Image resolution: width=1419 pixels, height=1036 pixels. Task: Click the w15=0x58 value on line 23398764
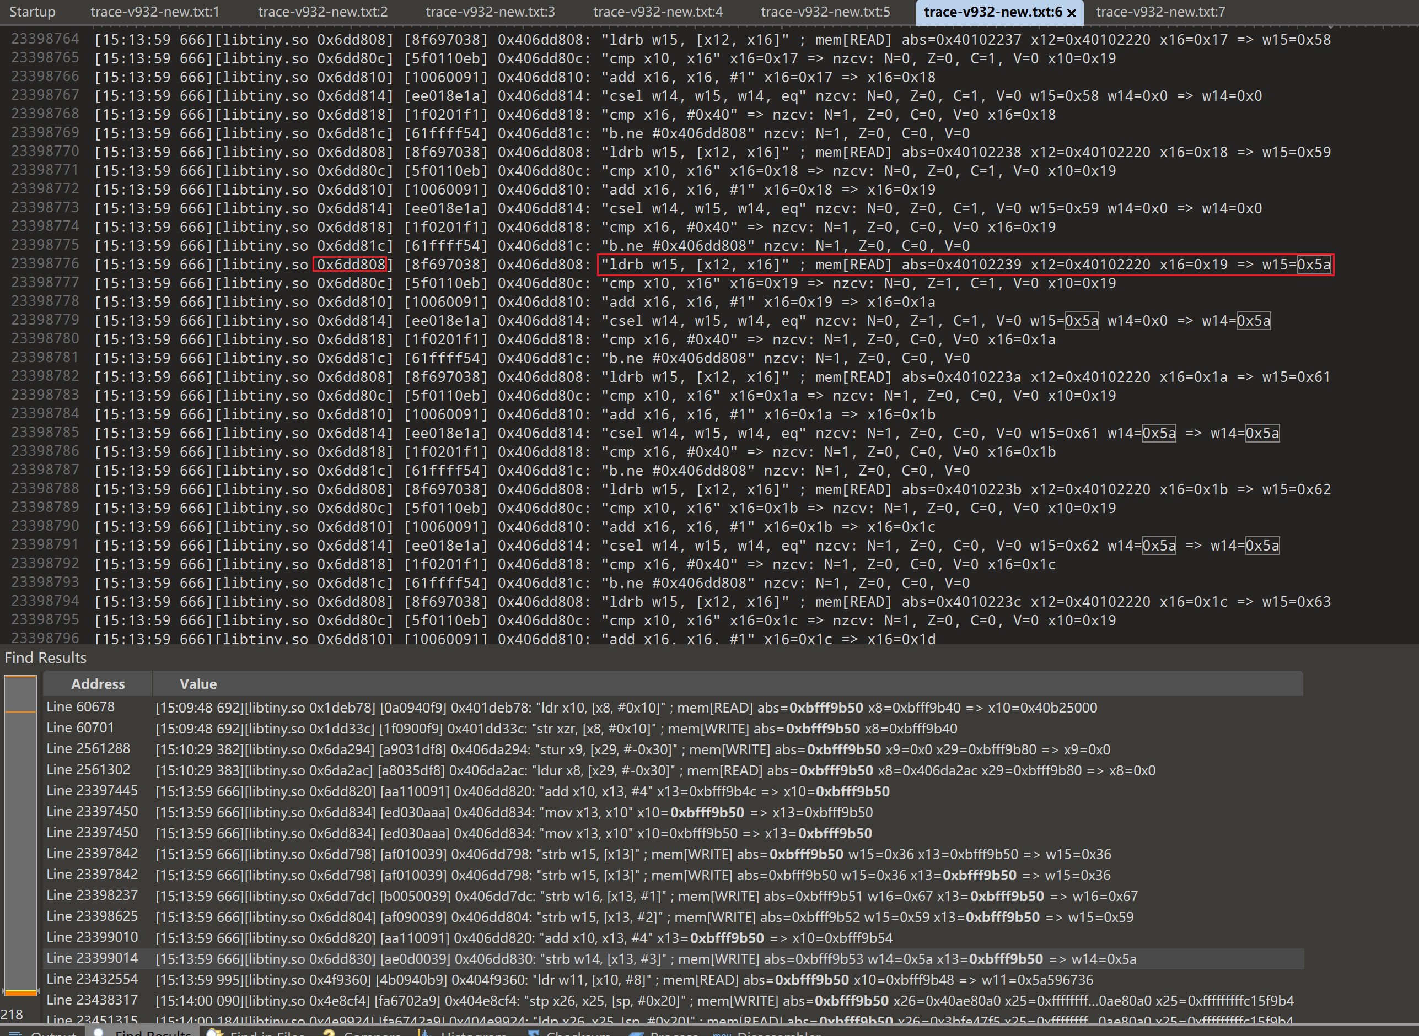click(1296, 40)
